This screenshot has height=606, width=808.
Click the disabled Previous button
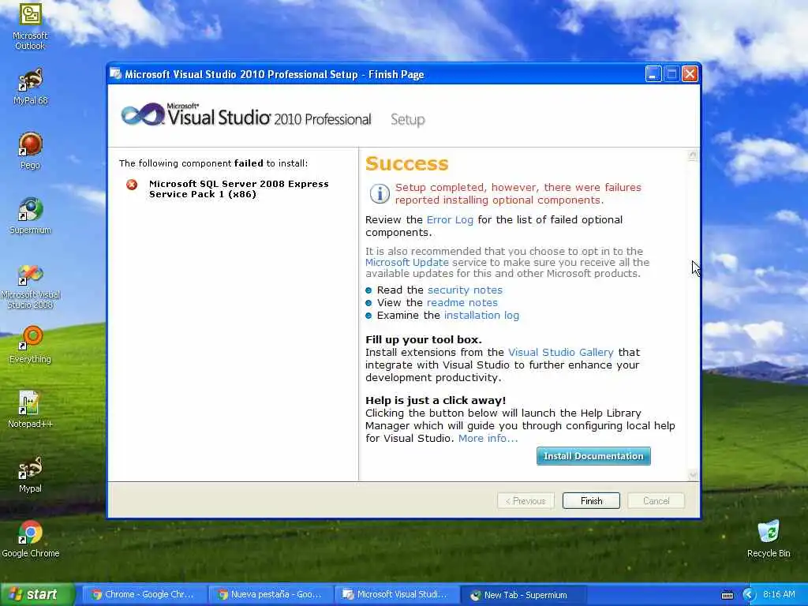pos(526,501)
